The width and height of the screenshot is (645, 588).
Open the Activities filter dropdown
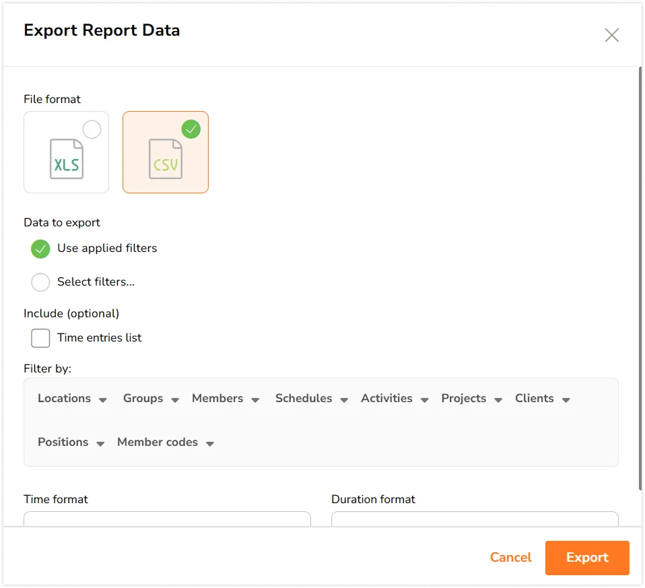395,398
